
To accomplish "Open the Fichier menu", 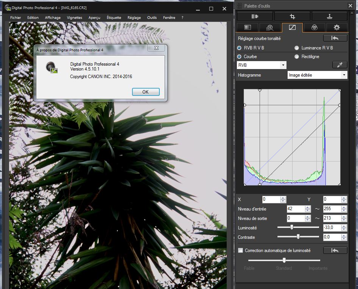I will tap(16, 17).
